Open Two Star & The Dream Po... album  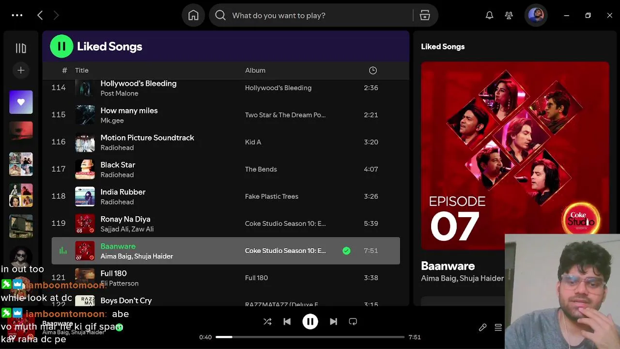click(x=285, y=115)
